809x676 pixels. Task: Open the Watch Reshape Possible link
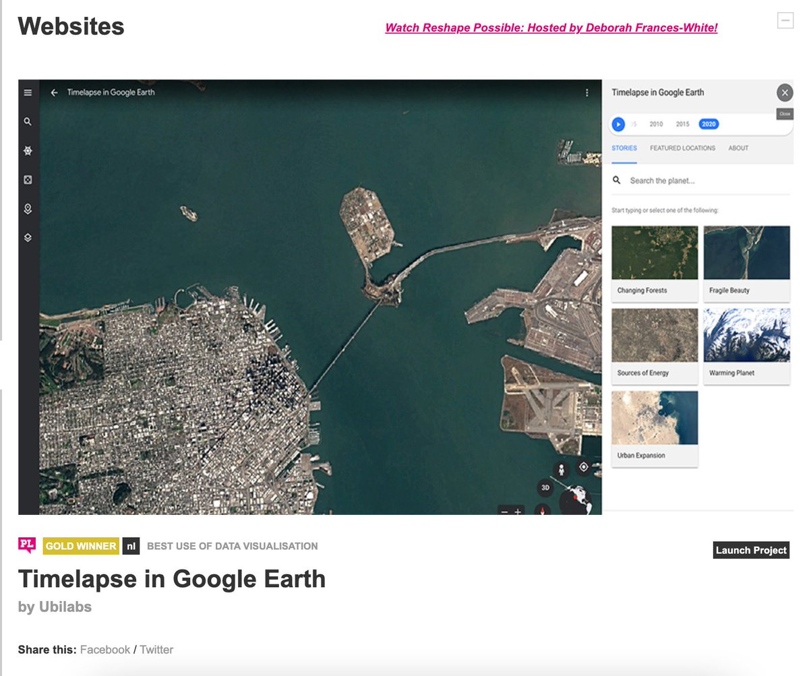551,28
